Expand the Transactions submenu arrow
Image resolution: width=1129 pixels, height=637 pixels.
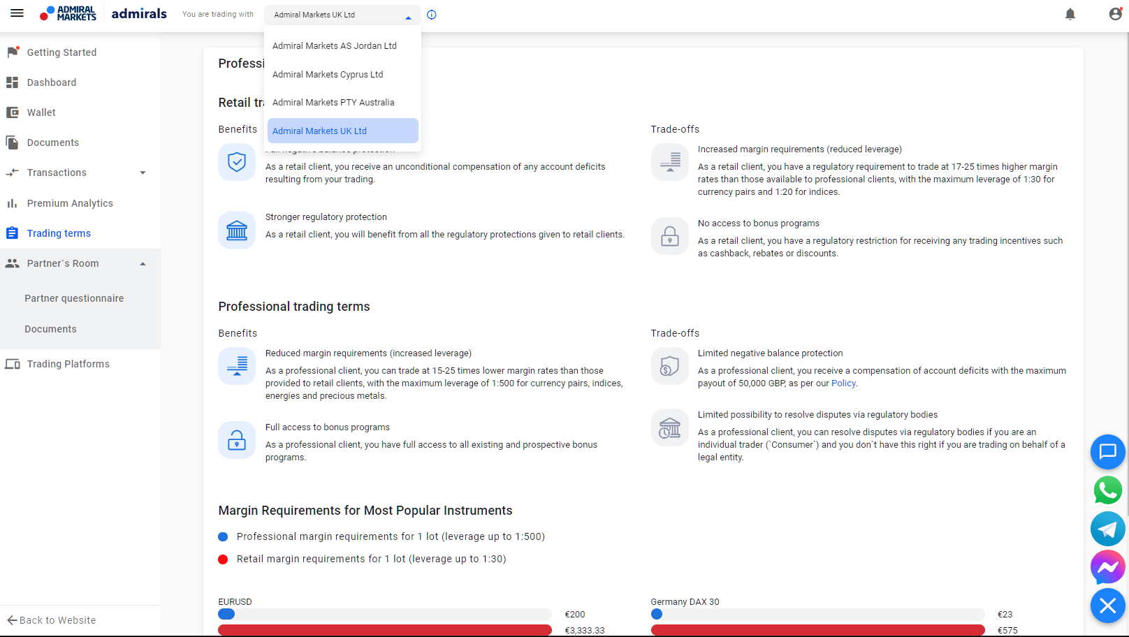(x=143, y=173)
